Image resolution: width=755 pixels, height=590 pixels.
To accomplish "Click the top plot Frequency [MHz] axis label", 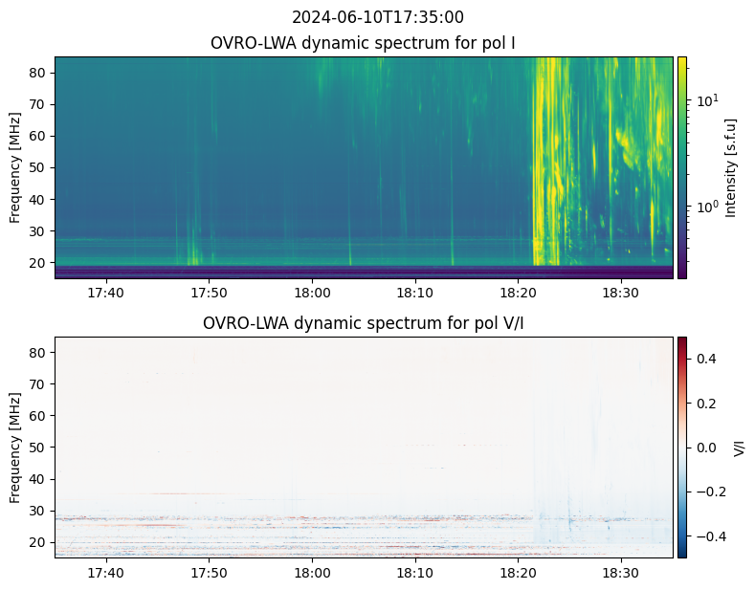I will click(15, 167).
